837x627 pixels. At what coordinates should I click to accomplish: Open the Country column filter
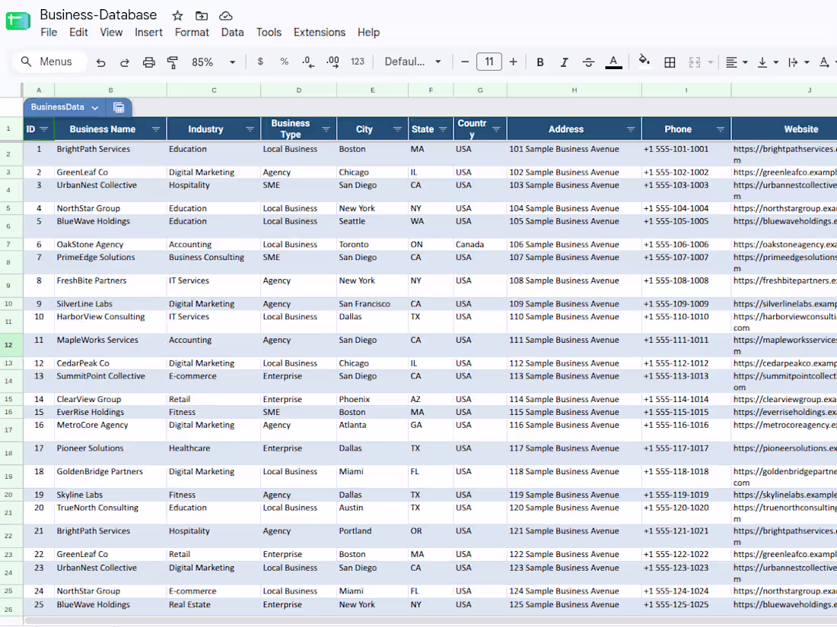(x=496, y=129)
